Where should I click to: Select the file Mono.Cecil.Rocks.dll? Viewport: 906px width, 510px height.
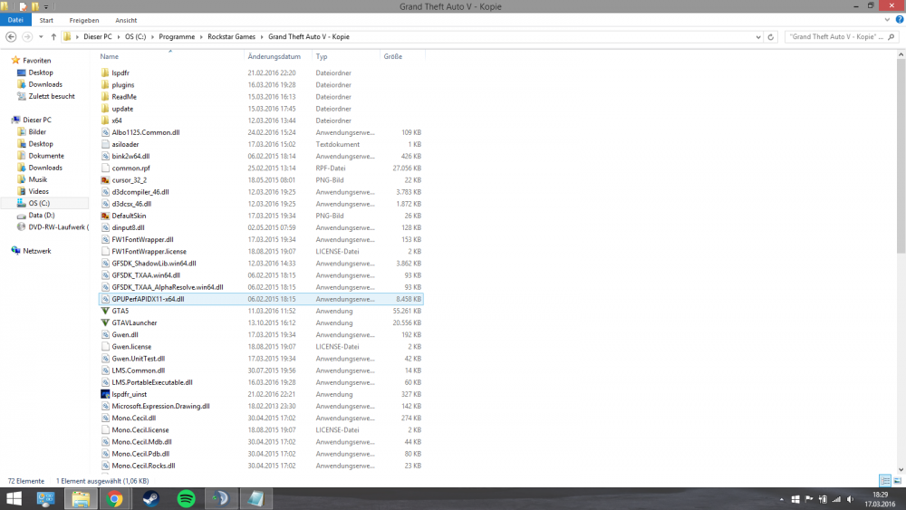point(143,466)
